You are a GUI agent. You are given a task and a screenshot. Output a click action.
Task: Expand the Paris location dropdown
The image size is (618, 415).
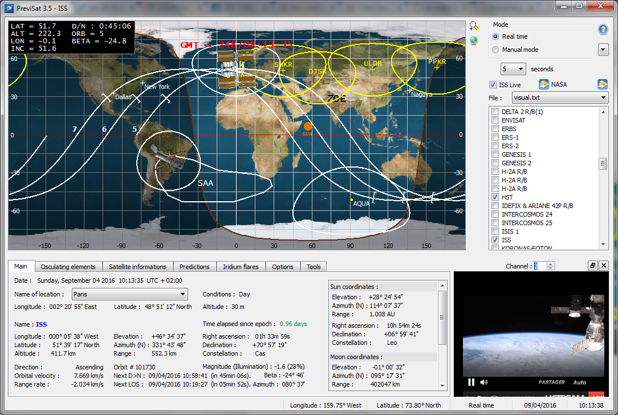tap(129, 294)
